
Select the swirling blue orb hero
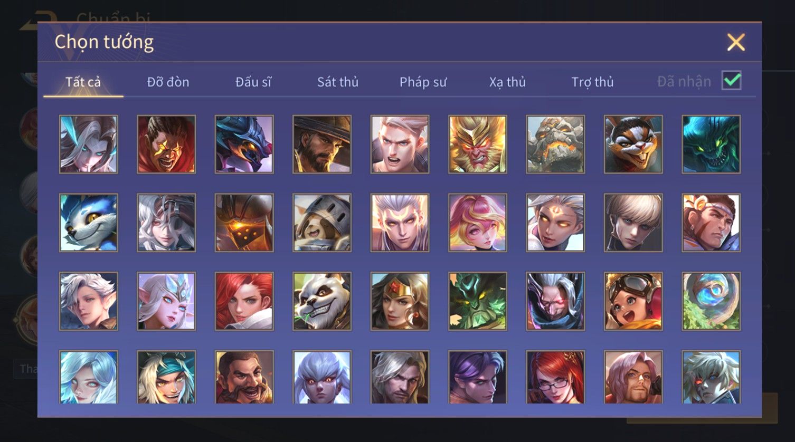point(711,301)
